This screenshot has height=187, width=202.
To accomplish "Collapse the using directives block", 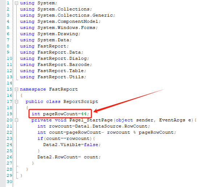I will (16, 3).
